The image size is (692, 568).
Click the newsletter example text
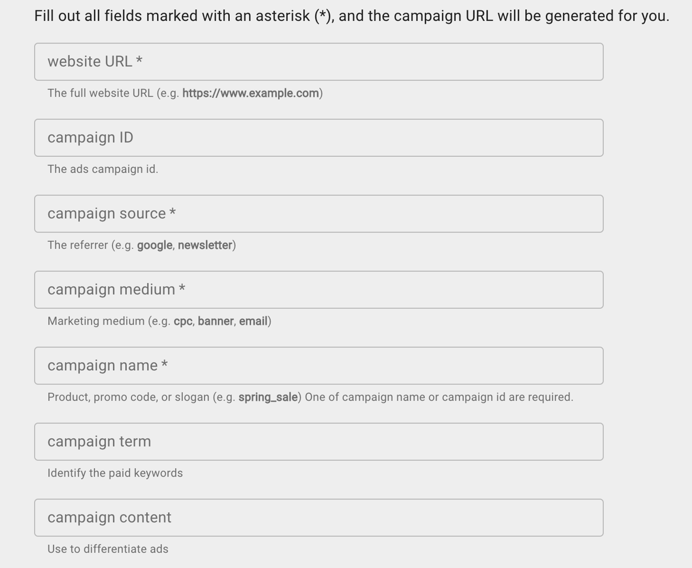206,245
